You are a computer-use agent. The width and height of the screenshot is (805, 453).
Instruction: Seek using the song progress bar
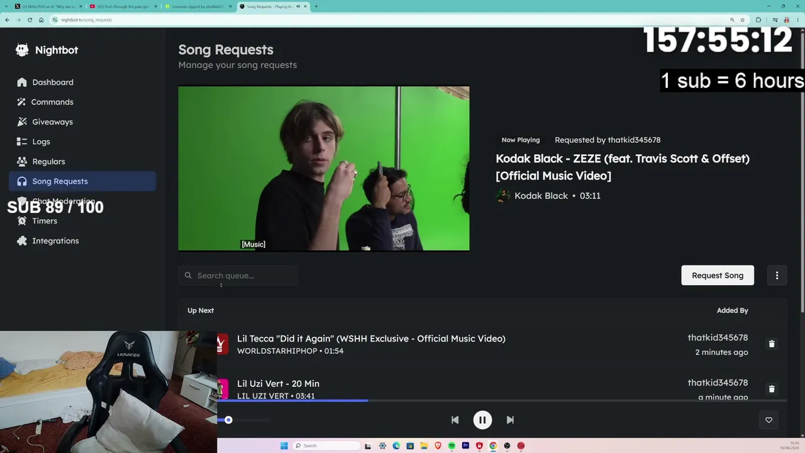(x=502, y=400)
